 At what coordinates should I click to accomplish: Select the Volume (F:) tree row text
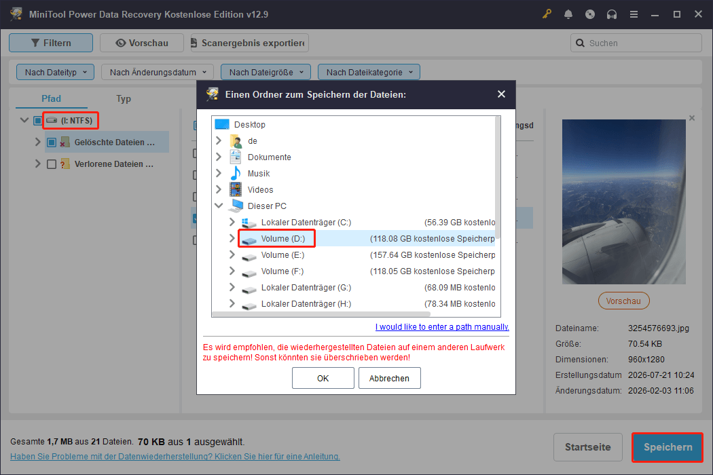tap(282, 271)
